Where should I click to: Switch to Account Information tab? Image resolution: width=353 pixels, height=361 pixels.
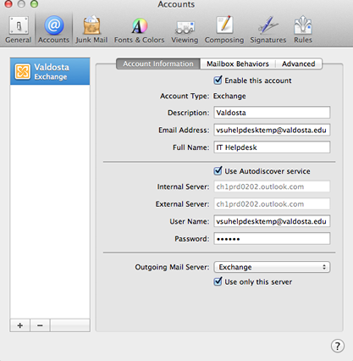158,64
